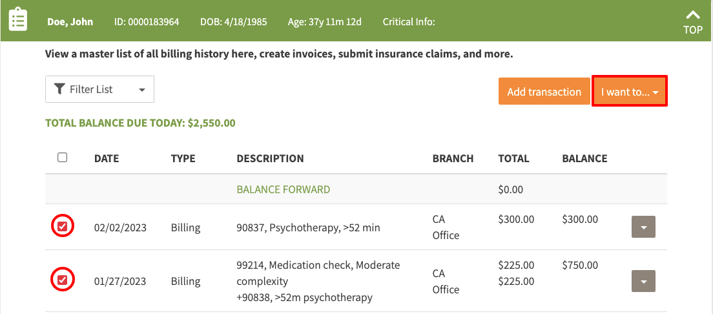Open the BALANCE FORWARD link

[283, 190]
